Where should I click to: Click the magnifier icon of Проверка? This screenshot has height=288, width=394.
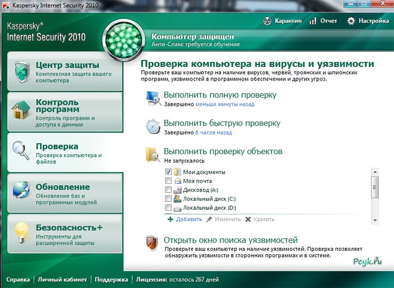(21, 150)
